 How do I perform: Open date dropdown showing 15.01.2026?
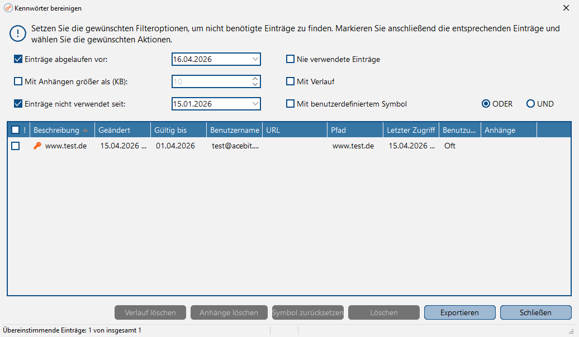point(255,104)
